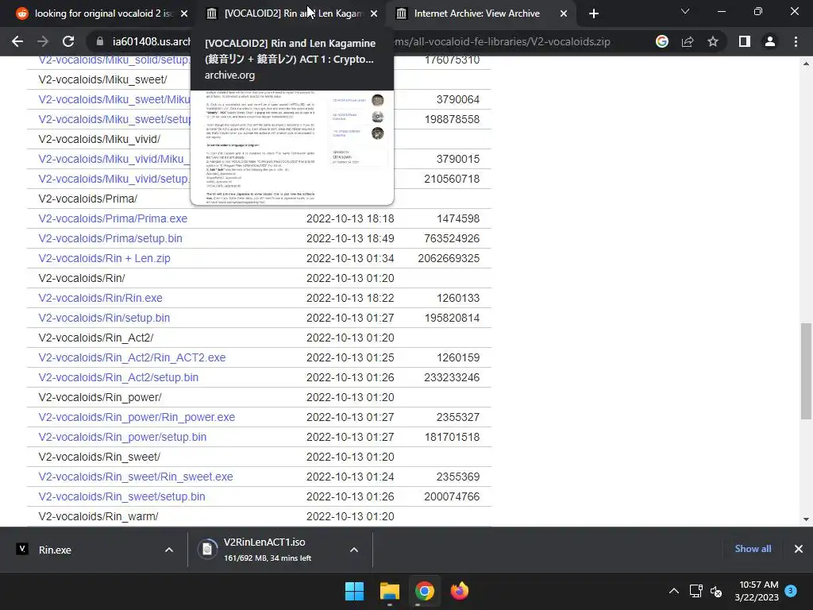Bookmark this page with star icon
813x610 pixels.
pyautogui.click(x=713, y=41)
